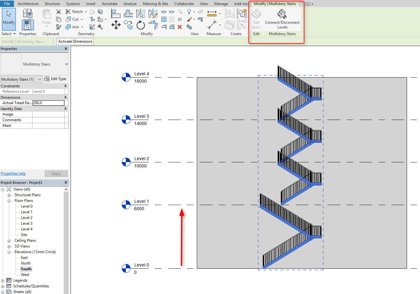Switch to the Manage ribbon tab
Viewport: 420px width, 294px height.
[x=221, y=4]
